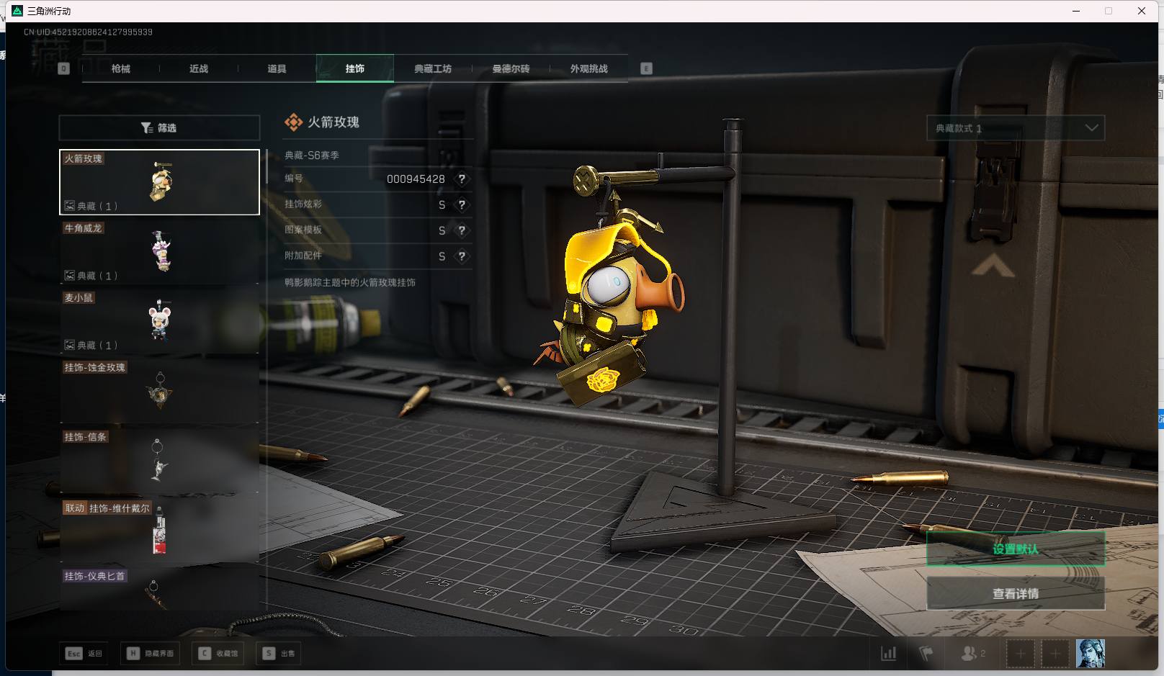This screenshot has width=1164, height=676.
Task: Open the bar chart statistics icon
Action: pyautogui.click(x=889, y=654)
